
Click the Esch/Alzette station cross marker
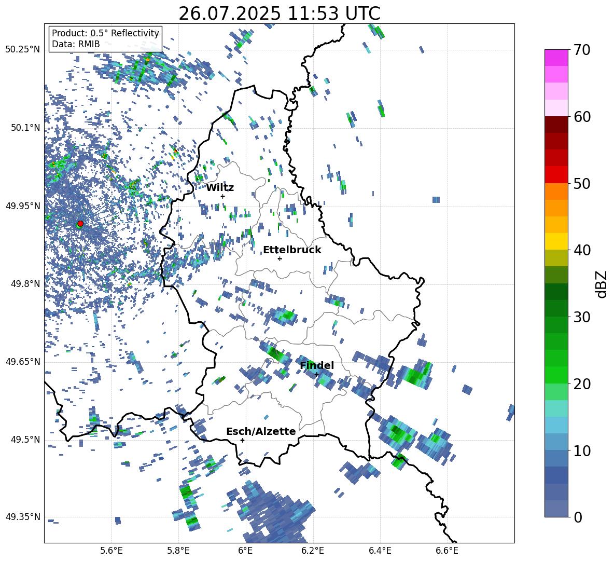pos(242,440)
